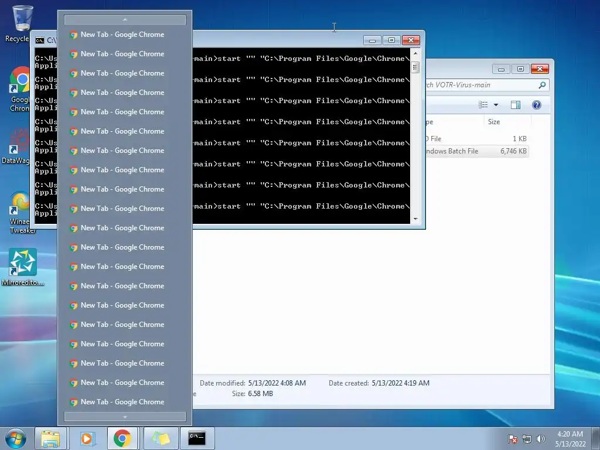Viewport: 600px width, 450px height.
Task: Close the Command Prompt window
Action: pos(411,40)
